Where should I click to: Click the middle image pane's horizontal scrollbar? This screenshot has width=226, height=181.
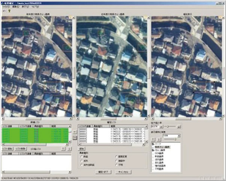coord(111,119)
